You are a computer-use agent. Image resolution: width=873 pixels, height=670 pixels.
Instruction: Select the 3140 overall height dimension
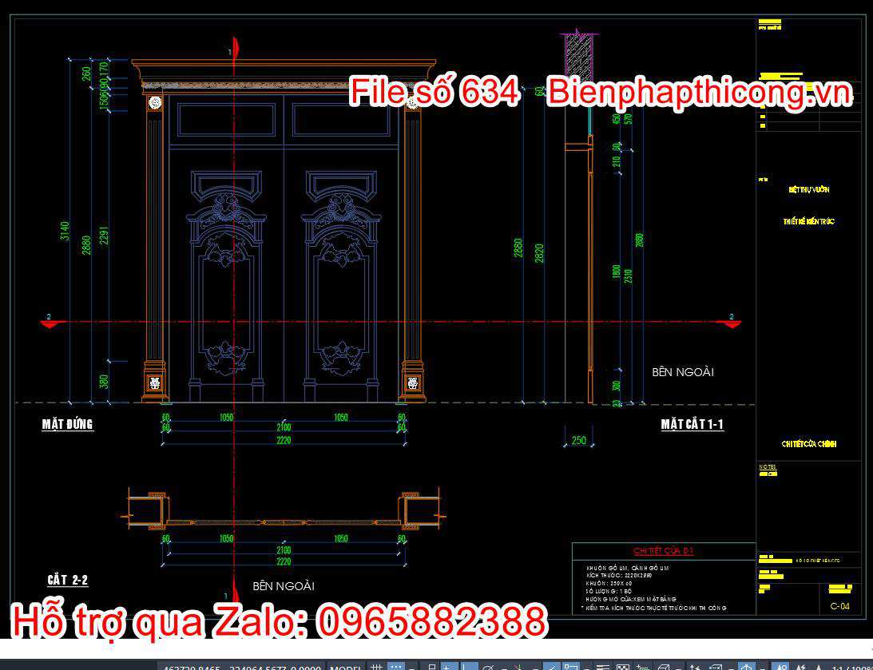pyautogui.click(x=65, y=231)
